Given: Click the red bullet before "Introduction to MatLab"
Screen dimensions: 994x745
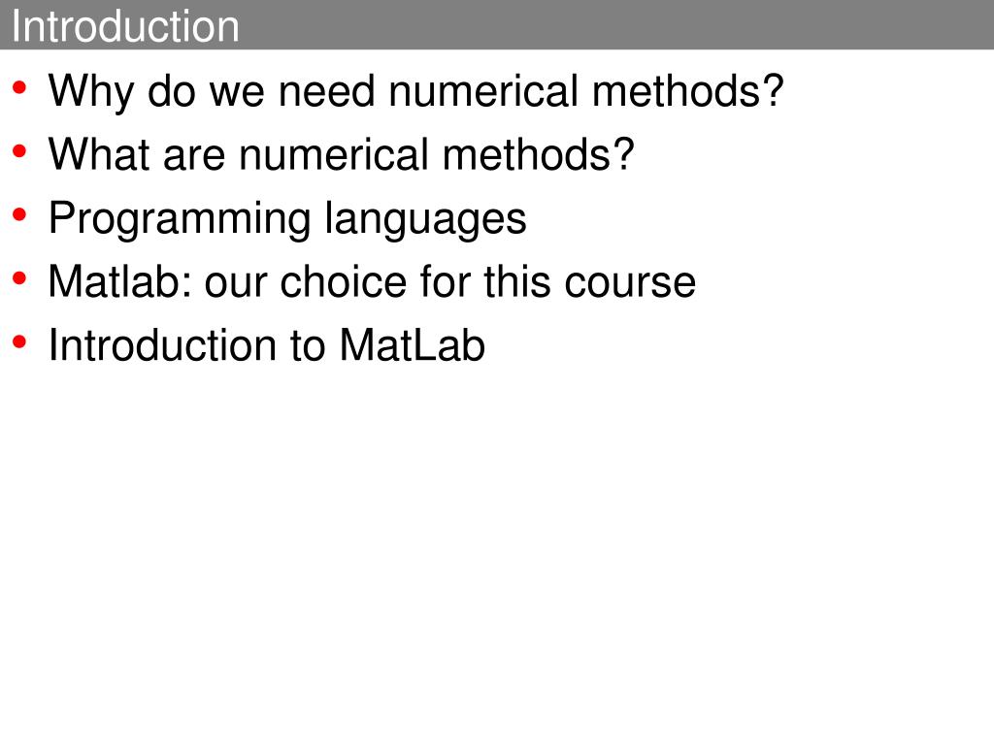Looking at the screenshot, I should coord(19,342).
